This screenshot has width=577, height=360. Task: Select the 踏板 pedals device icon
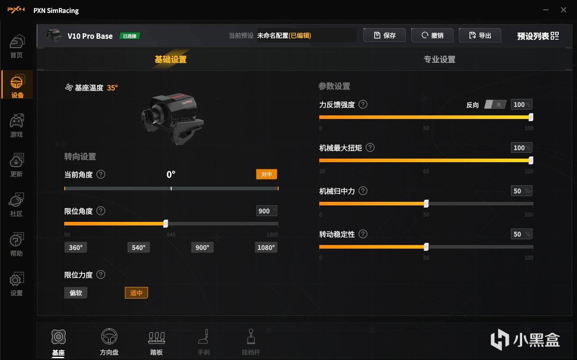point(157,337)
